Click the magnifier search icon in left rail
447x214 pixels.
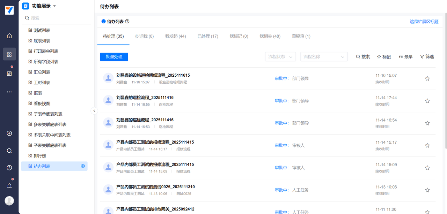9,151
